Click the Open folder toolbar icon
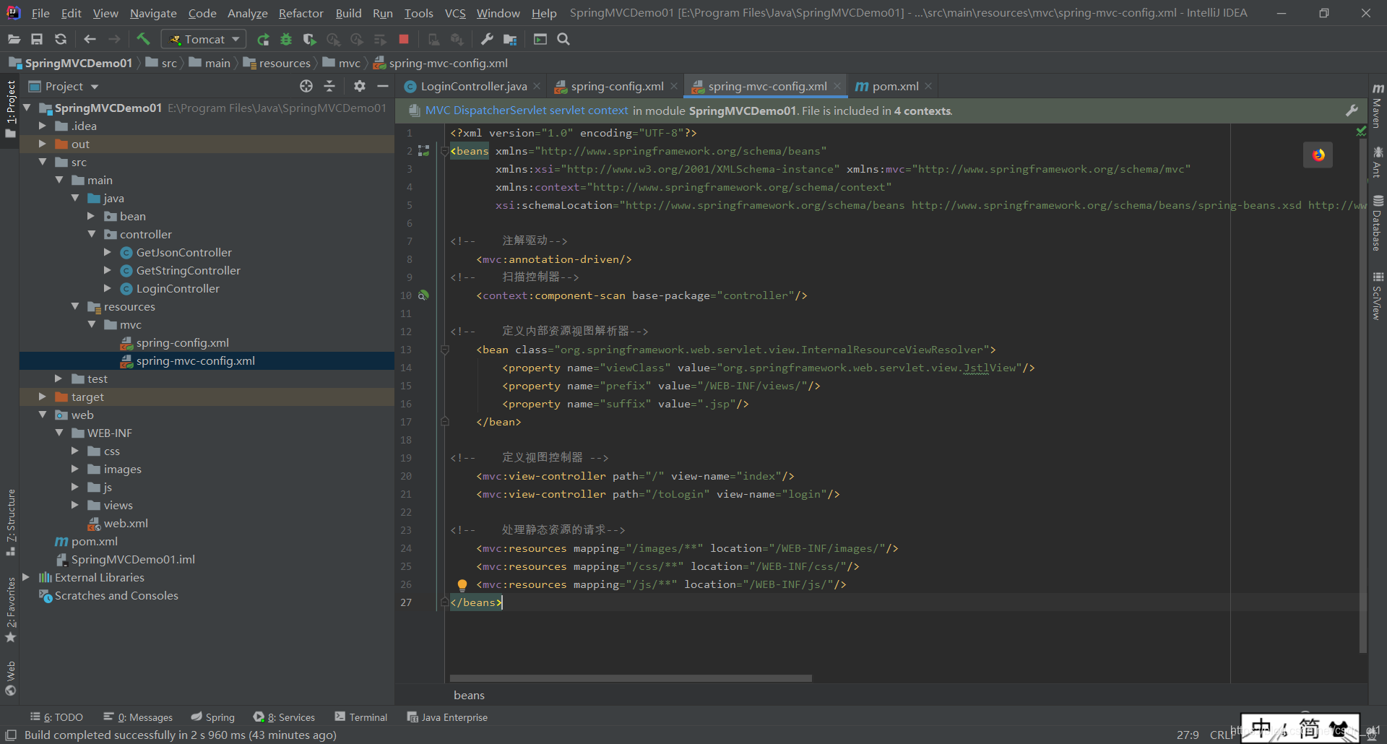This screenshot has height=744, width=1387. click(x=14, y=39)
